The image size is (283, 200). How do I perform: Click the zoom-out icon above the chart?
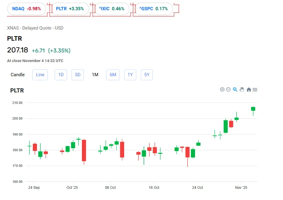(x=228, y=89)
